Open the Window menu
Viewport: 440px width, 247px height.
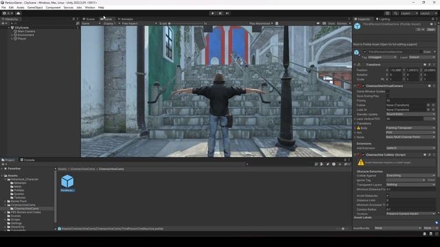pos(90,8)
